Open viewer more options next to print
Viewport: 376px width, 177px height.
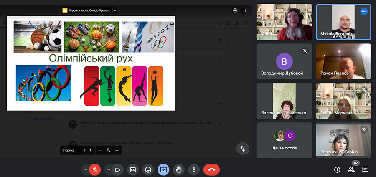(x=245, y=10)
